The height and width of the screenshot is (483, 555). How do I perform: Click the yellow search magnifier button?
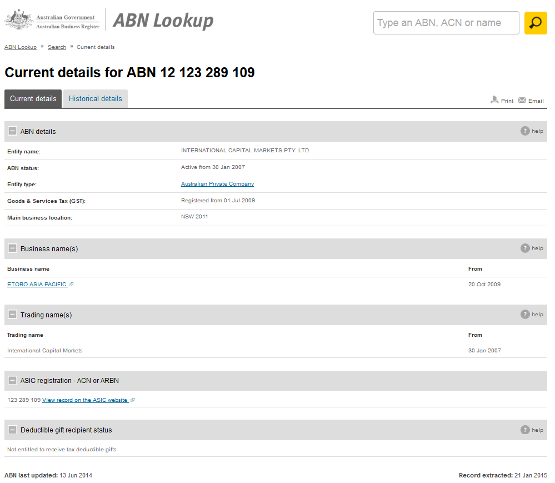pyautogui.click(x=535, y=23)
